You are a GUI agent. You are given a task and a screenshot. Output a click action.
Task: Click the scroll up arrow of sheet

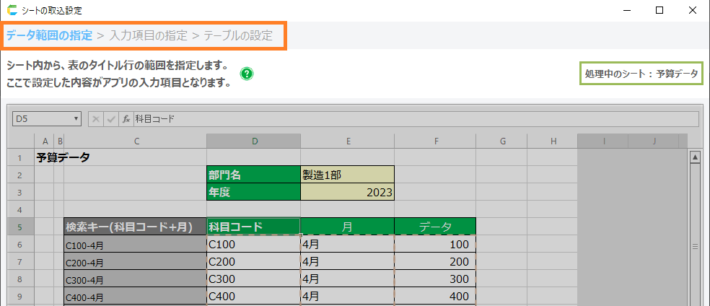click(696, 157)
